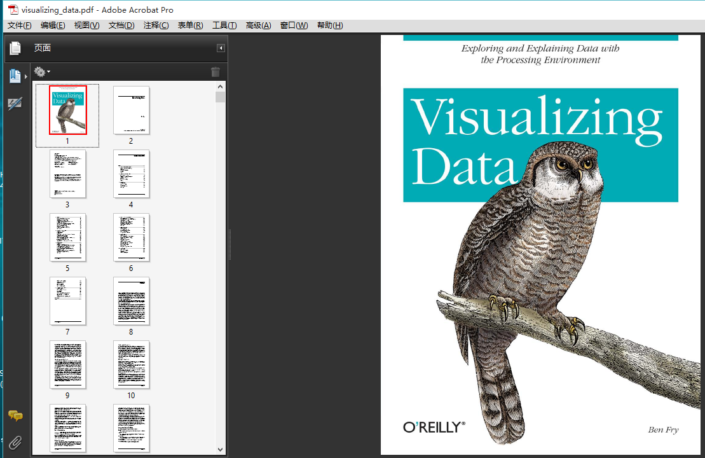Image resolution: width=705 pixels, height=458 pixels.
Task: Select page 2 thumbnail
Action: point(132,110)
